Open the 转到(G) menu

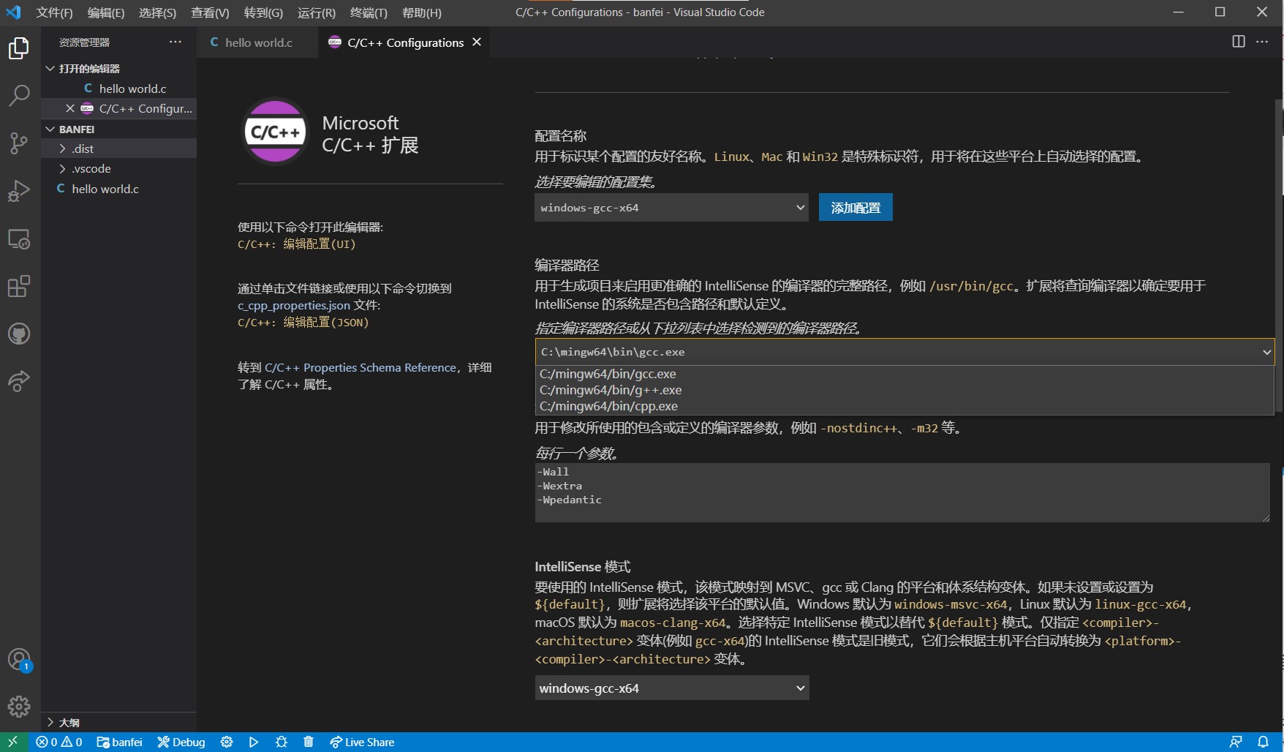[x=263, y=12]
